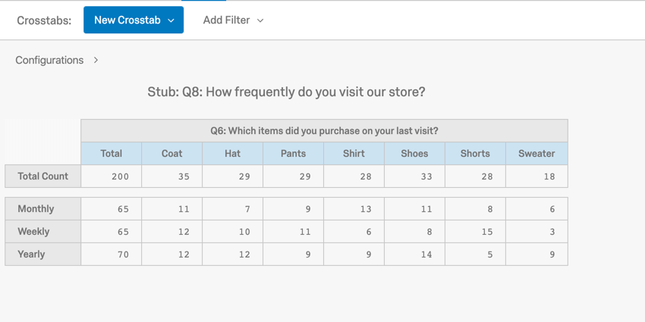The width and height of the screenshot is (645, 322).
Task: Click the Monthly row label
Action: pos(36,208)
